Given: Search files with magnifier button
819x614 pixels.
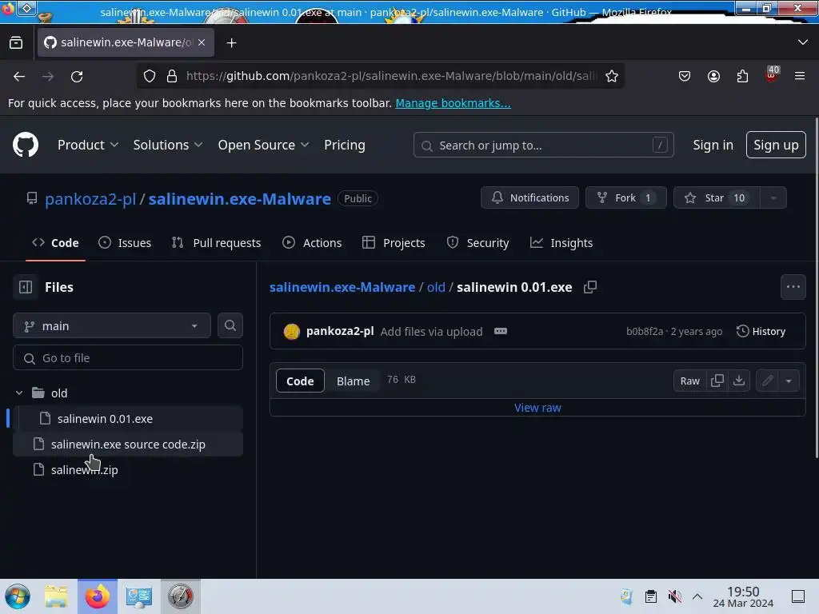Looking at the screenshot, I should point(230,326).
